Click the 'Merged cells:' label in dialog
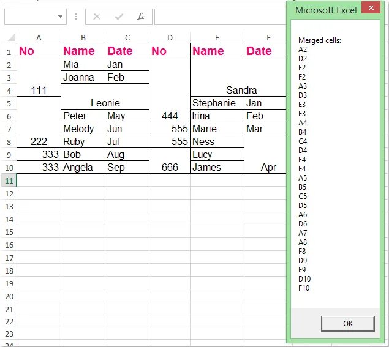 pos(320,40)
